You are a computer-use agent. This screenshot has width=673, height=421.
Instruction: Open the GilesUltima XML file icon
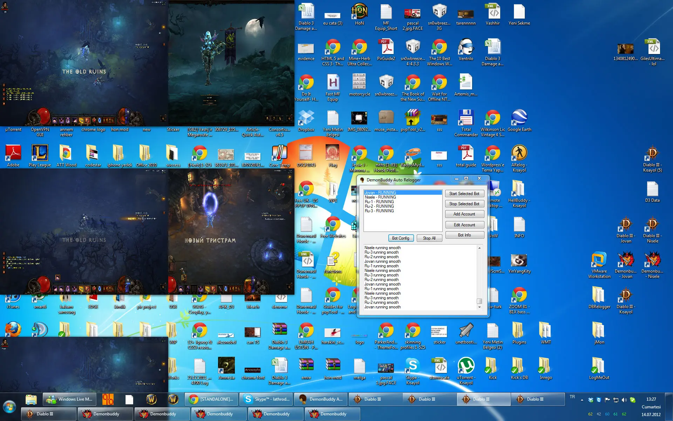652,52
